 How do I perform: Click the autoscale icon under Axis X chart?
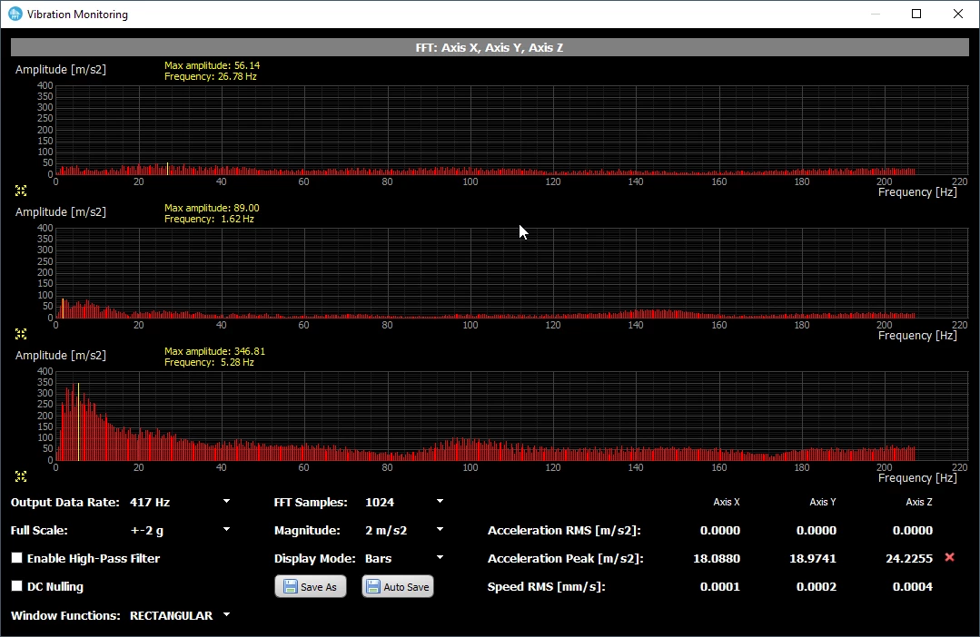(21, 191)
